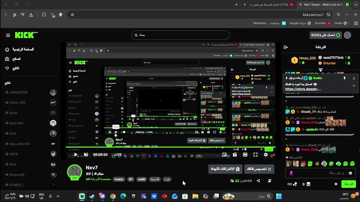Select the EP tag
The image size is (360, 202).
pyautogui.click(x=130, y=179)
